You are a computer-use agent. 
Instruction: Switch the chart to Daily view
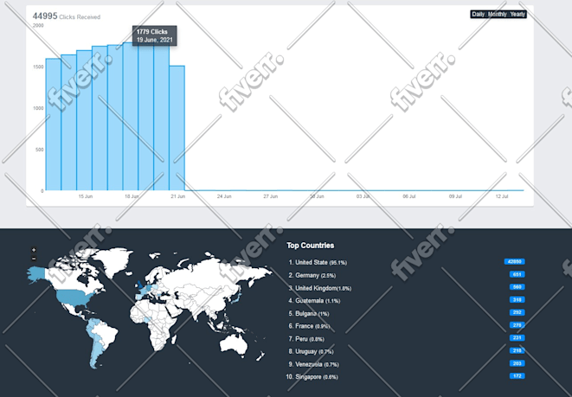point(478,14)
